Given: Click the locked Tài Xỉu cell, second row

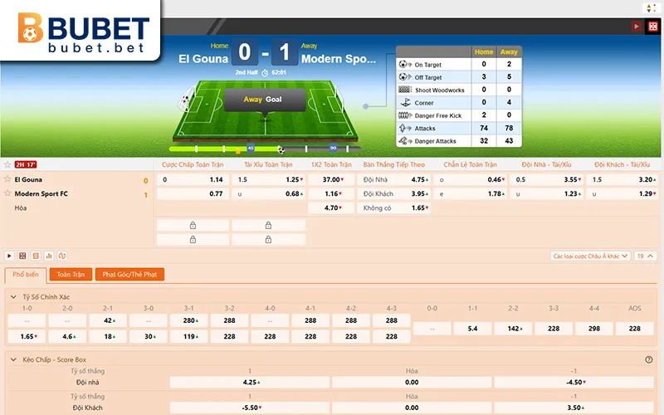Looking at the screenshot, I should click(268, 240).
